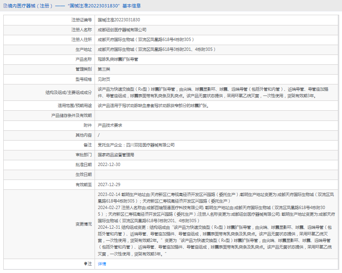Click the 批准日期 label
This screenshot has width=342, height=273.
[83, 165]
